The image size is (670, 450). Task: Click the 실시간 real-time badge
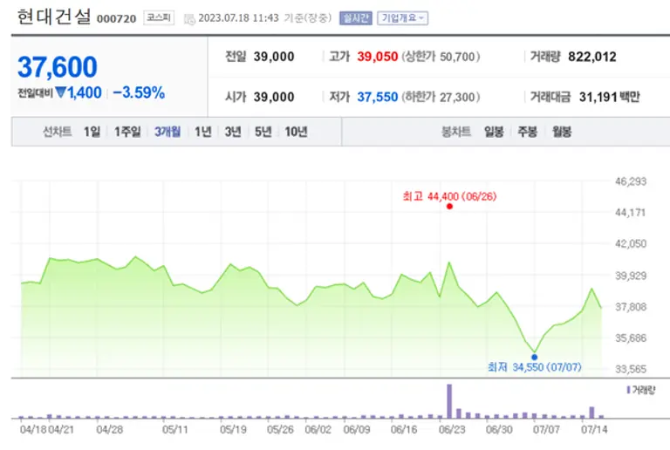click(356, 17)
